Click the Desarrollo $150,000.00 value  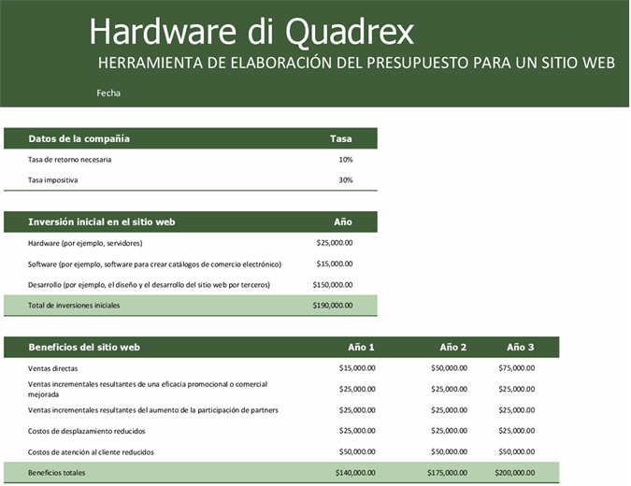pyautogui.click(x=333, y=284)
